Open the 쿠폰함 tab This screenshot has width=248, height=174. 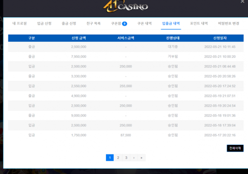click(117, 24)
